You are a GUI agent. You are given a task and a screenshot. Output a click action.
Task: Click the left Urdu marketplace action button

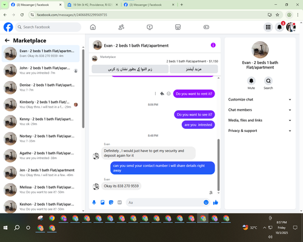pyautogui.click(x=130, y=69)
